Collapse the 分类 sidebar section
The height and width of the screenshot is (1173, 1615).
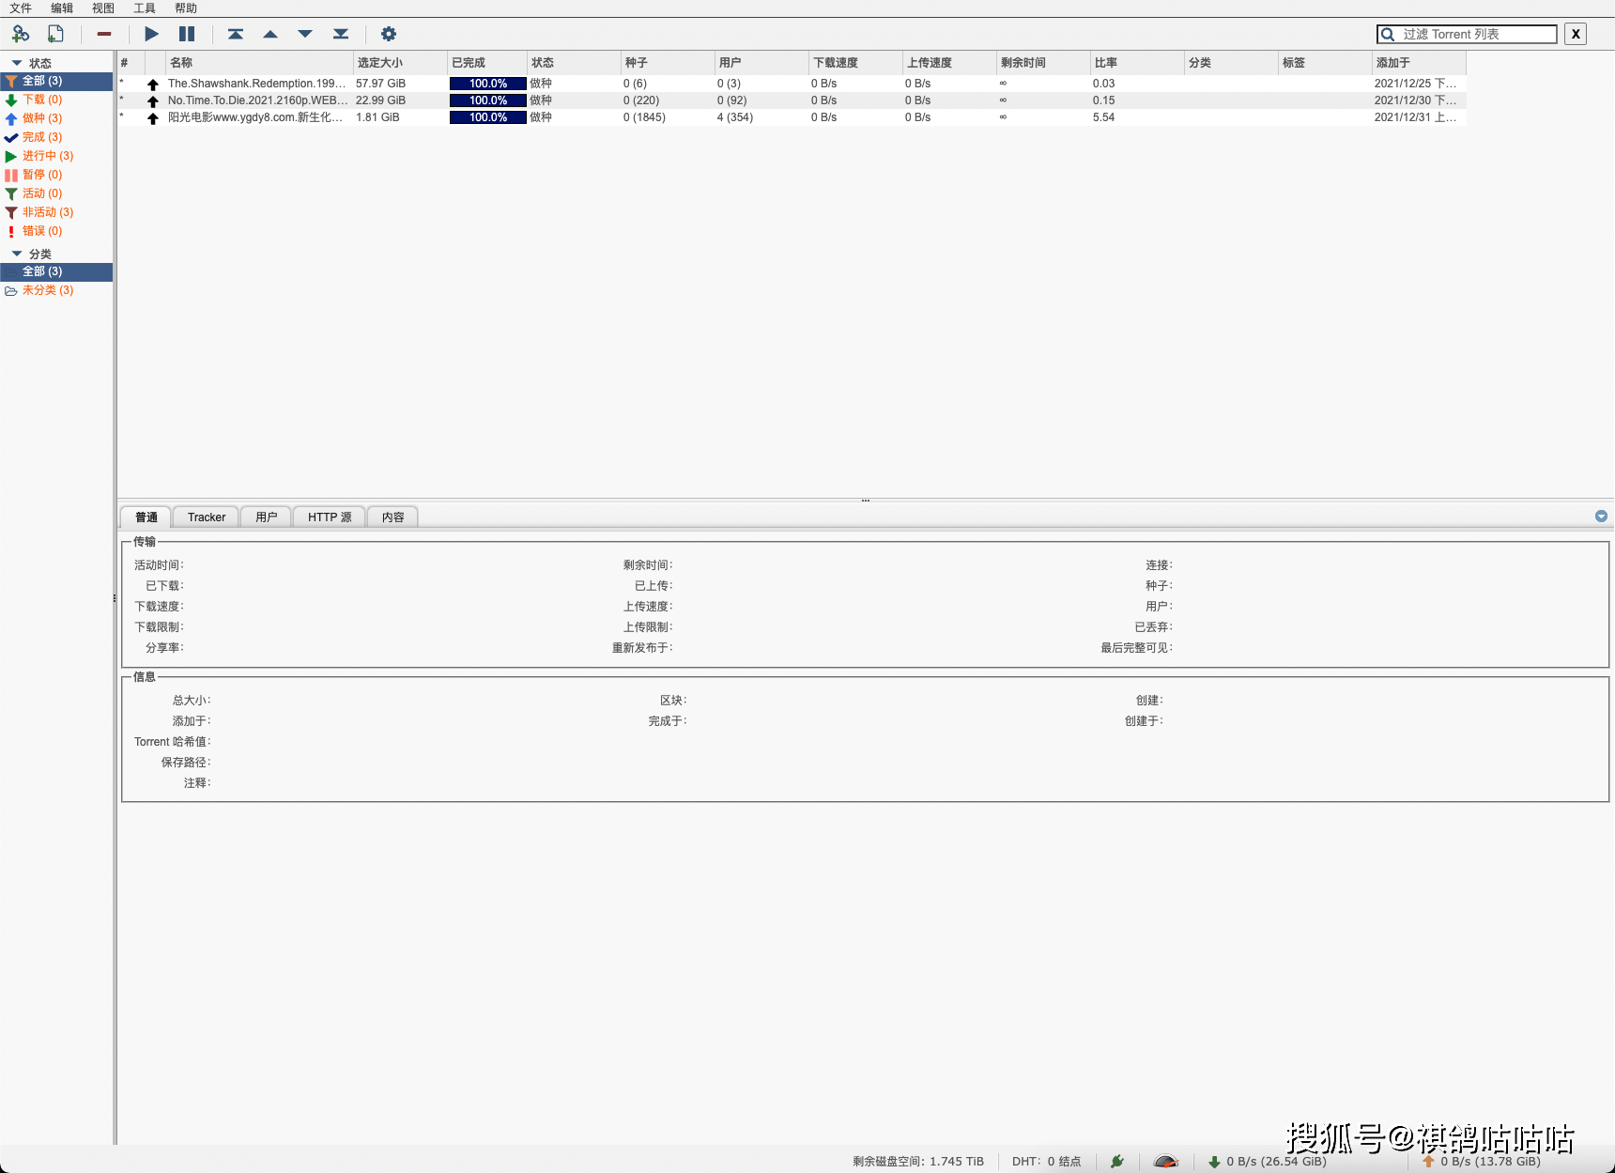(x=16, y=254)
